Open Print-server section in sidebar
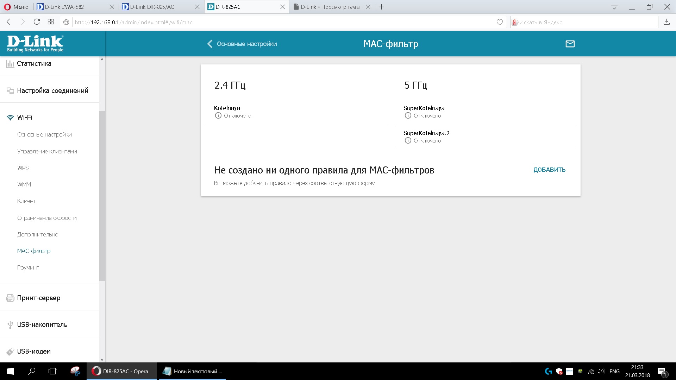 (x=39, y=298)
